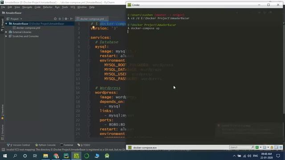The width and height of the screenshot is (285, 160).
Task: Open Cmder hamburger settings menu
Action: coord(281,147)
